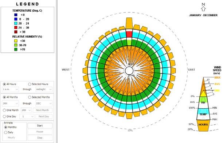
Task: Click the Stop animation button
Action: click(40, 138)
